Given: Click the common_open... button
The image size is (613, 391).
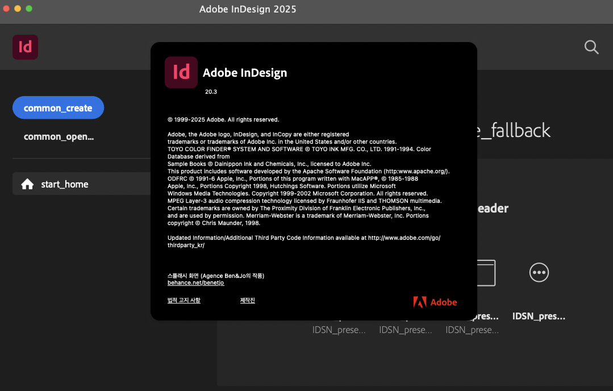Looking at the screenshot, I should [x=59, y=136].
